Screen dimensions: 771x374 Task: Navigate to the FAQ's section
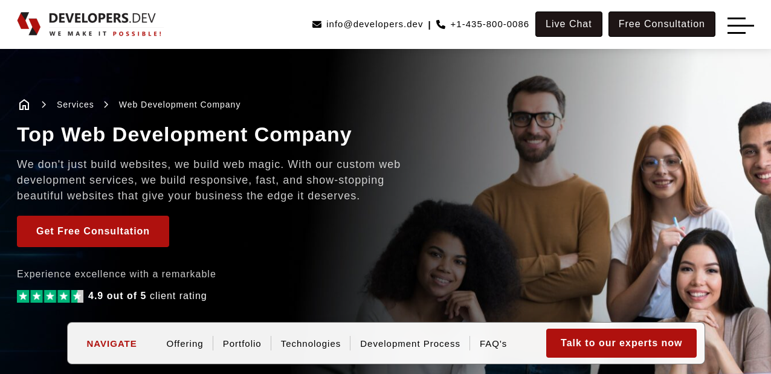[x=493, y=344]
